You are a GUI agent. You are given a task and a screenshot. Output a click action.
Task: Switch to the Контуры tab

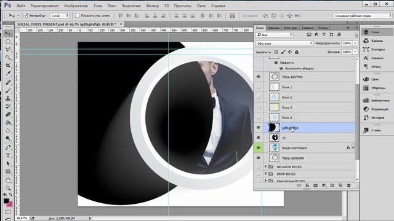point(291,28)
